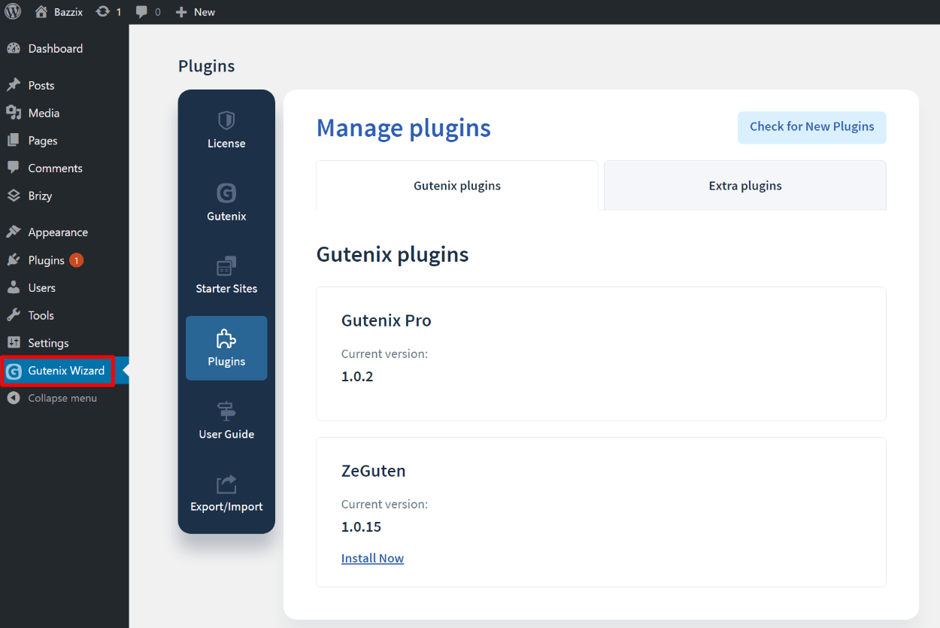The image size is (940, 628).
Task: Click the Posts pushpin icon
Action: [14, 85]
